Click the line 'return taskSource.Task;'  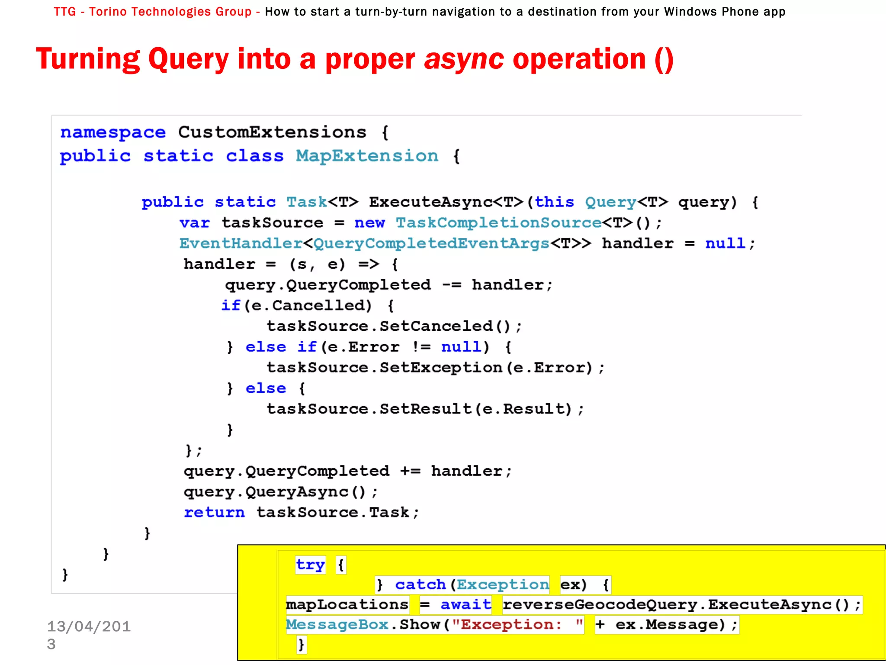tap(302, 513)
